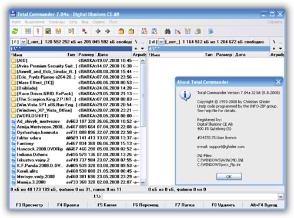The width and height of the screenshot is (294, 218).
Task: Open the right panel drive dropdown
Action: click(161, 42)
